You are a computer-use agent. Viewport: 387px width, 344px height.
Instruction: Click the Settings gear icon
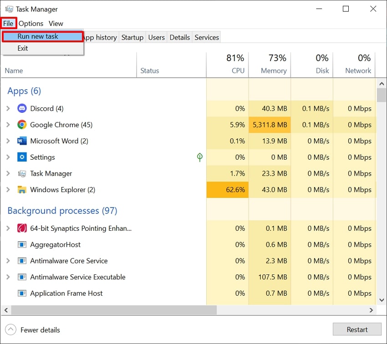tap(22, 157)
